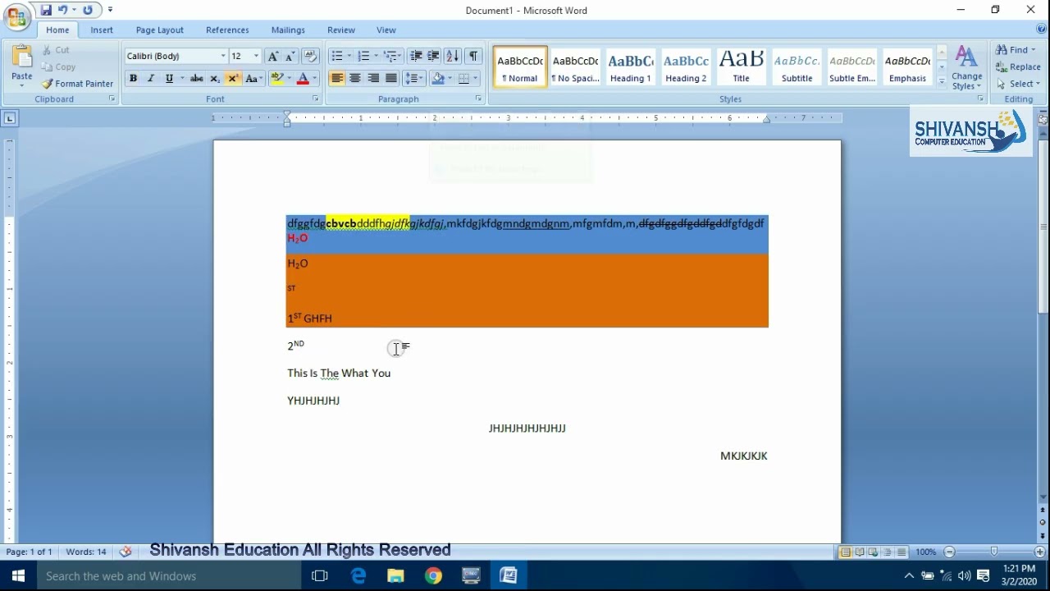
Task: Click the Paste clipboard icon
Action: 22,57
